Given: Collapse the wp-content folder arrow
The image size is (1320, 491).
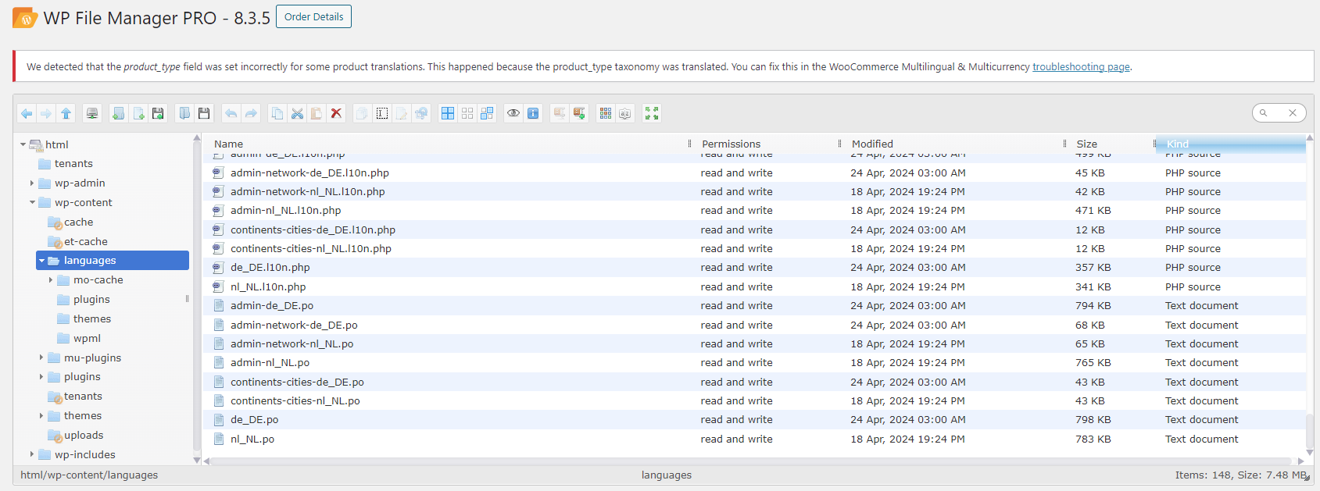Looking at the screenshot, I should (x=33, y=203).
